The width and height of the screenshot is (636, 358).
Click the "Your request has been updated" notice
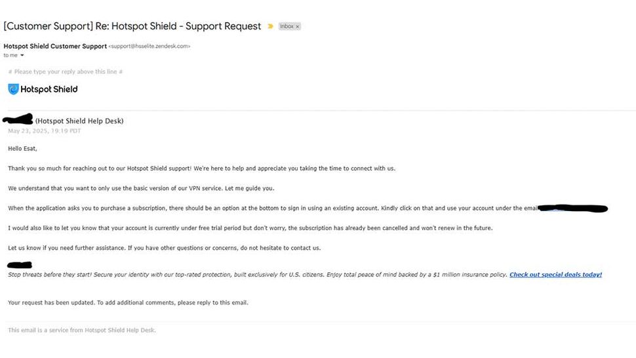(x=128, y=302)
